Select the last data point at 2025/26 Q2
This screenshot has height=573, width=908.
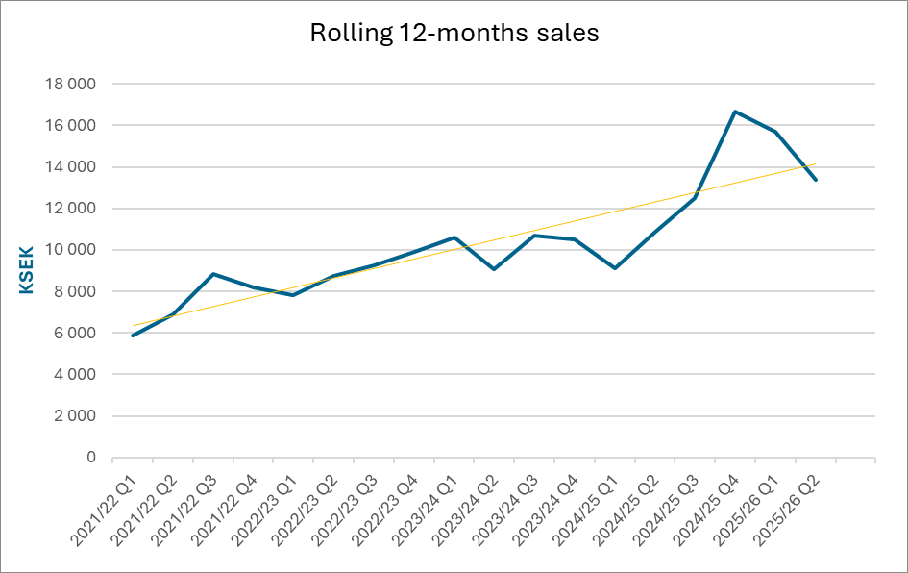pyautogui.click(x=816, y=180)
